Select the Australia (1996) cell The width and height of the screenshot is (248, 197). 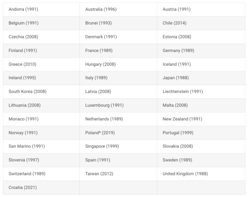[101, 9]
